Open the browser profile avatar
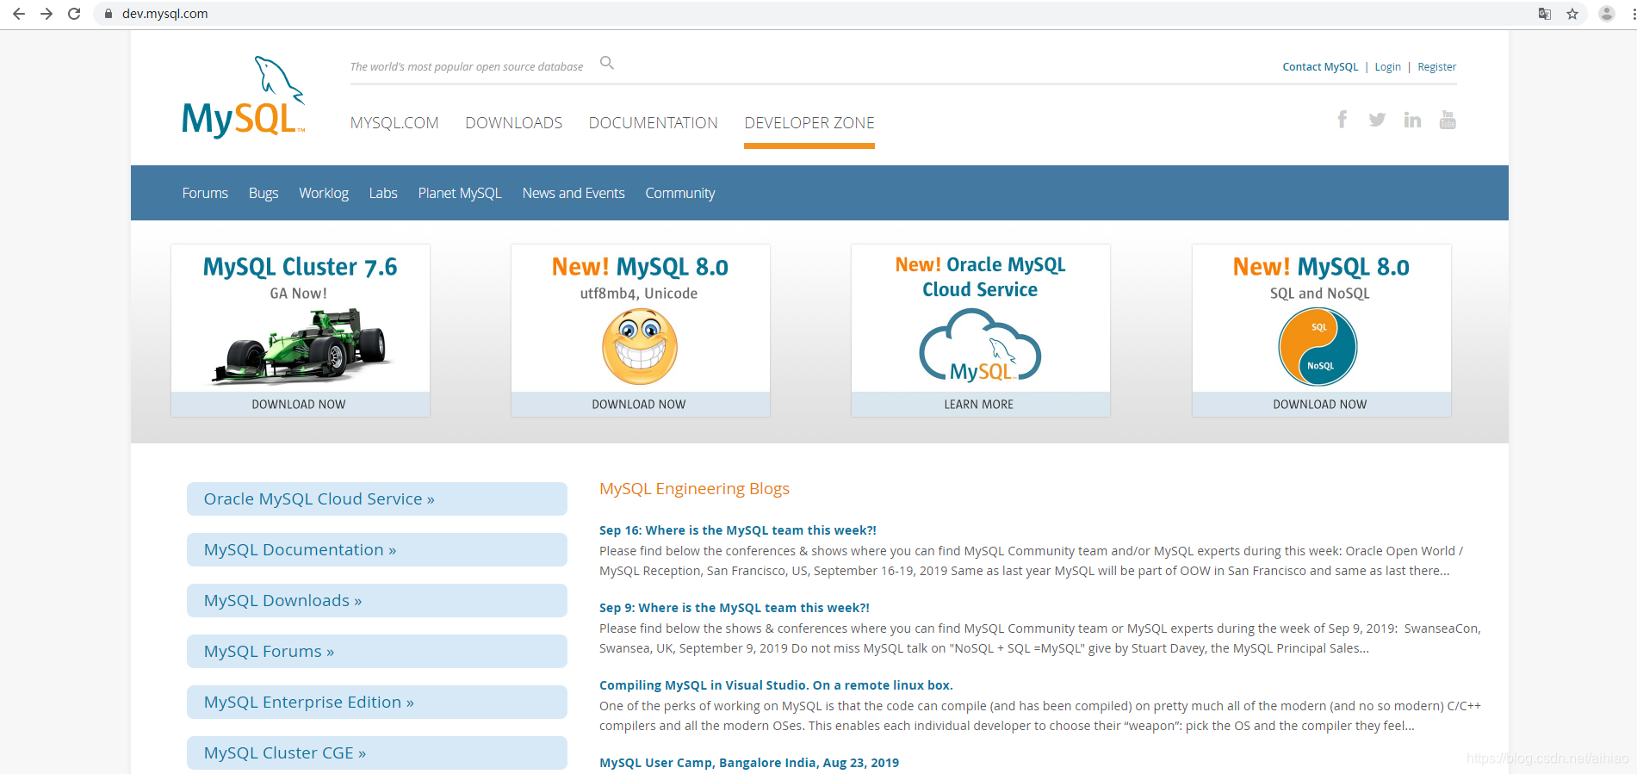The width and height of the screenshot is (1637, 774). click(x=1607, y=14)
